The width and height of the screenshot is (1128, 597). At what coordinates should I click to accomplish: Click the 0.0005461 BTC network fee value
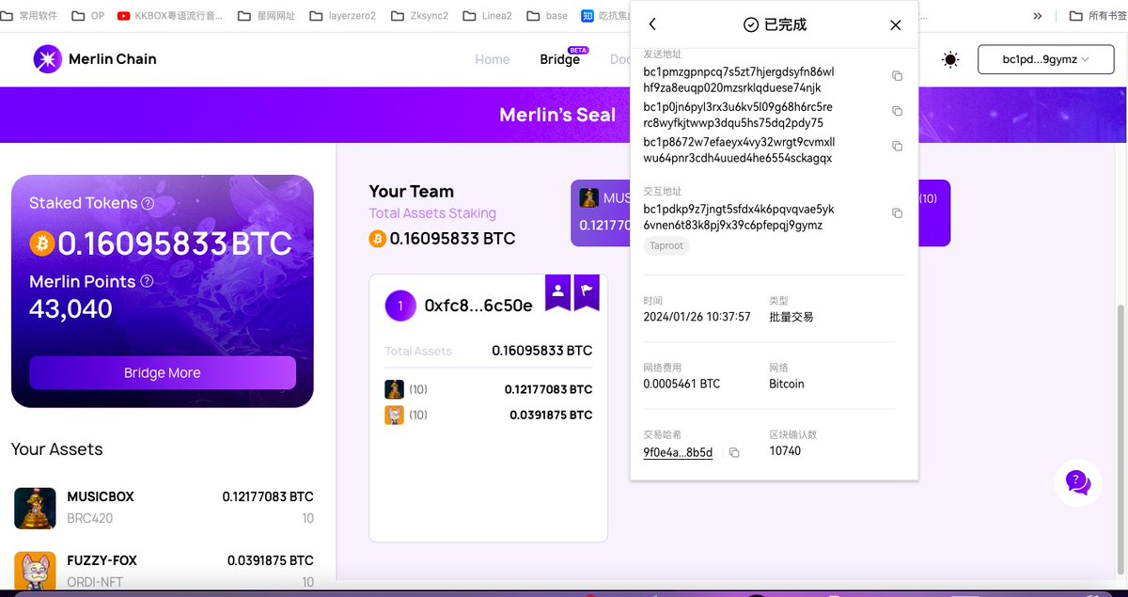[681, 384]
